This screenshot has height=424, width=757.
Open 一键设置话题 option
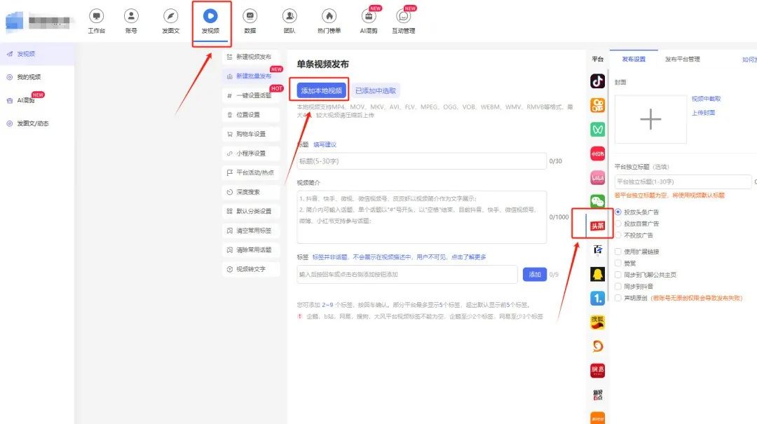pyautogui.click(x=251, y=95)
